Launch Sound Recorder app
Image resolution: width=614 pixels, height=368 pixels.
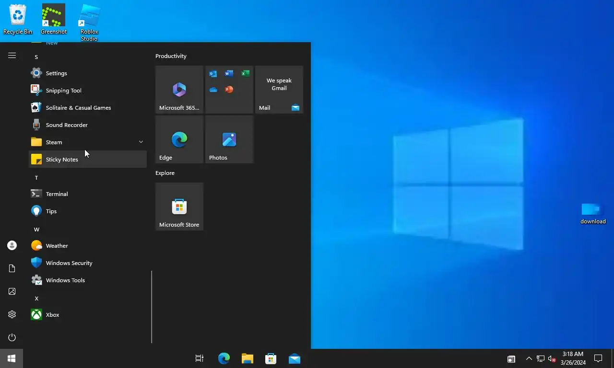click(88, 125)
